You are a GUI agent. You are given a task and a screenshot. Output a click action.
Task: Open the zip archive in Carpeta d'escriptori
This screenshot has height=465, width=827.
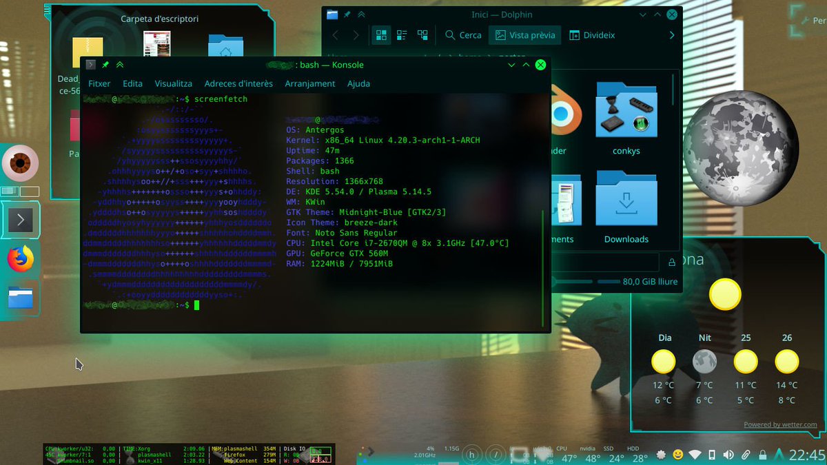(88, 52)
